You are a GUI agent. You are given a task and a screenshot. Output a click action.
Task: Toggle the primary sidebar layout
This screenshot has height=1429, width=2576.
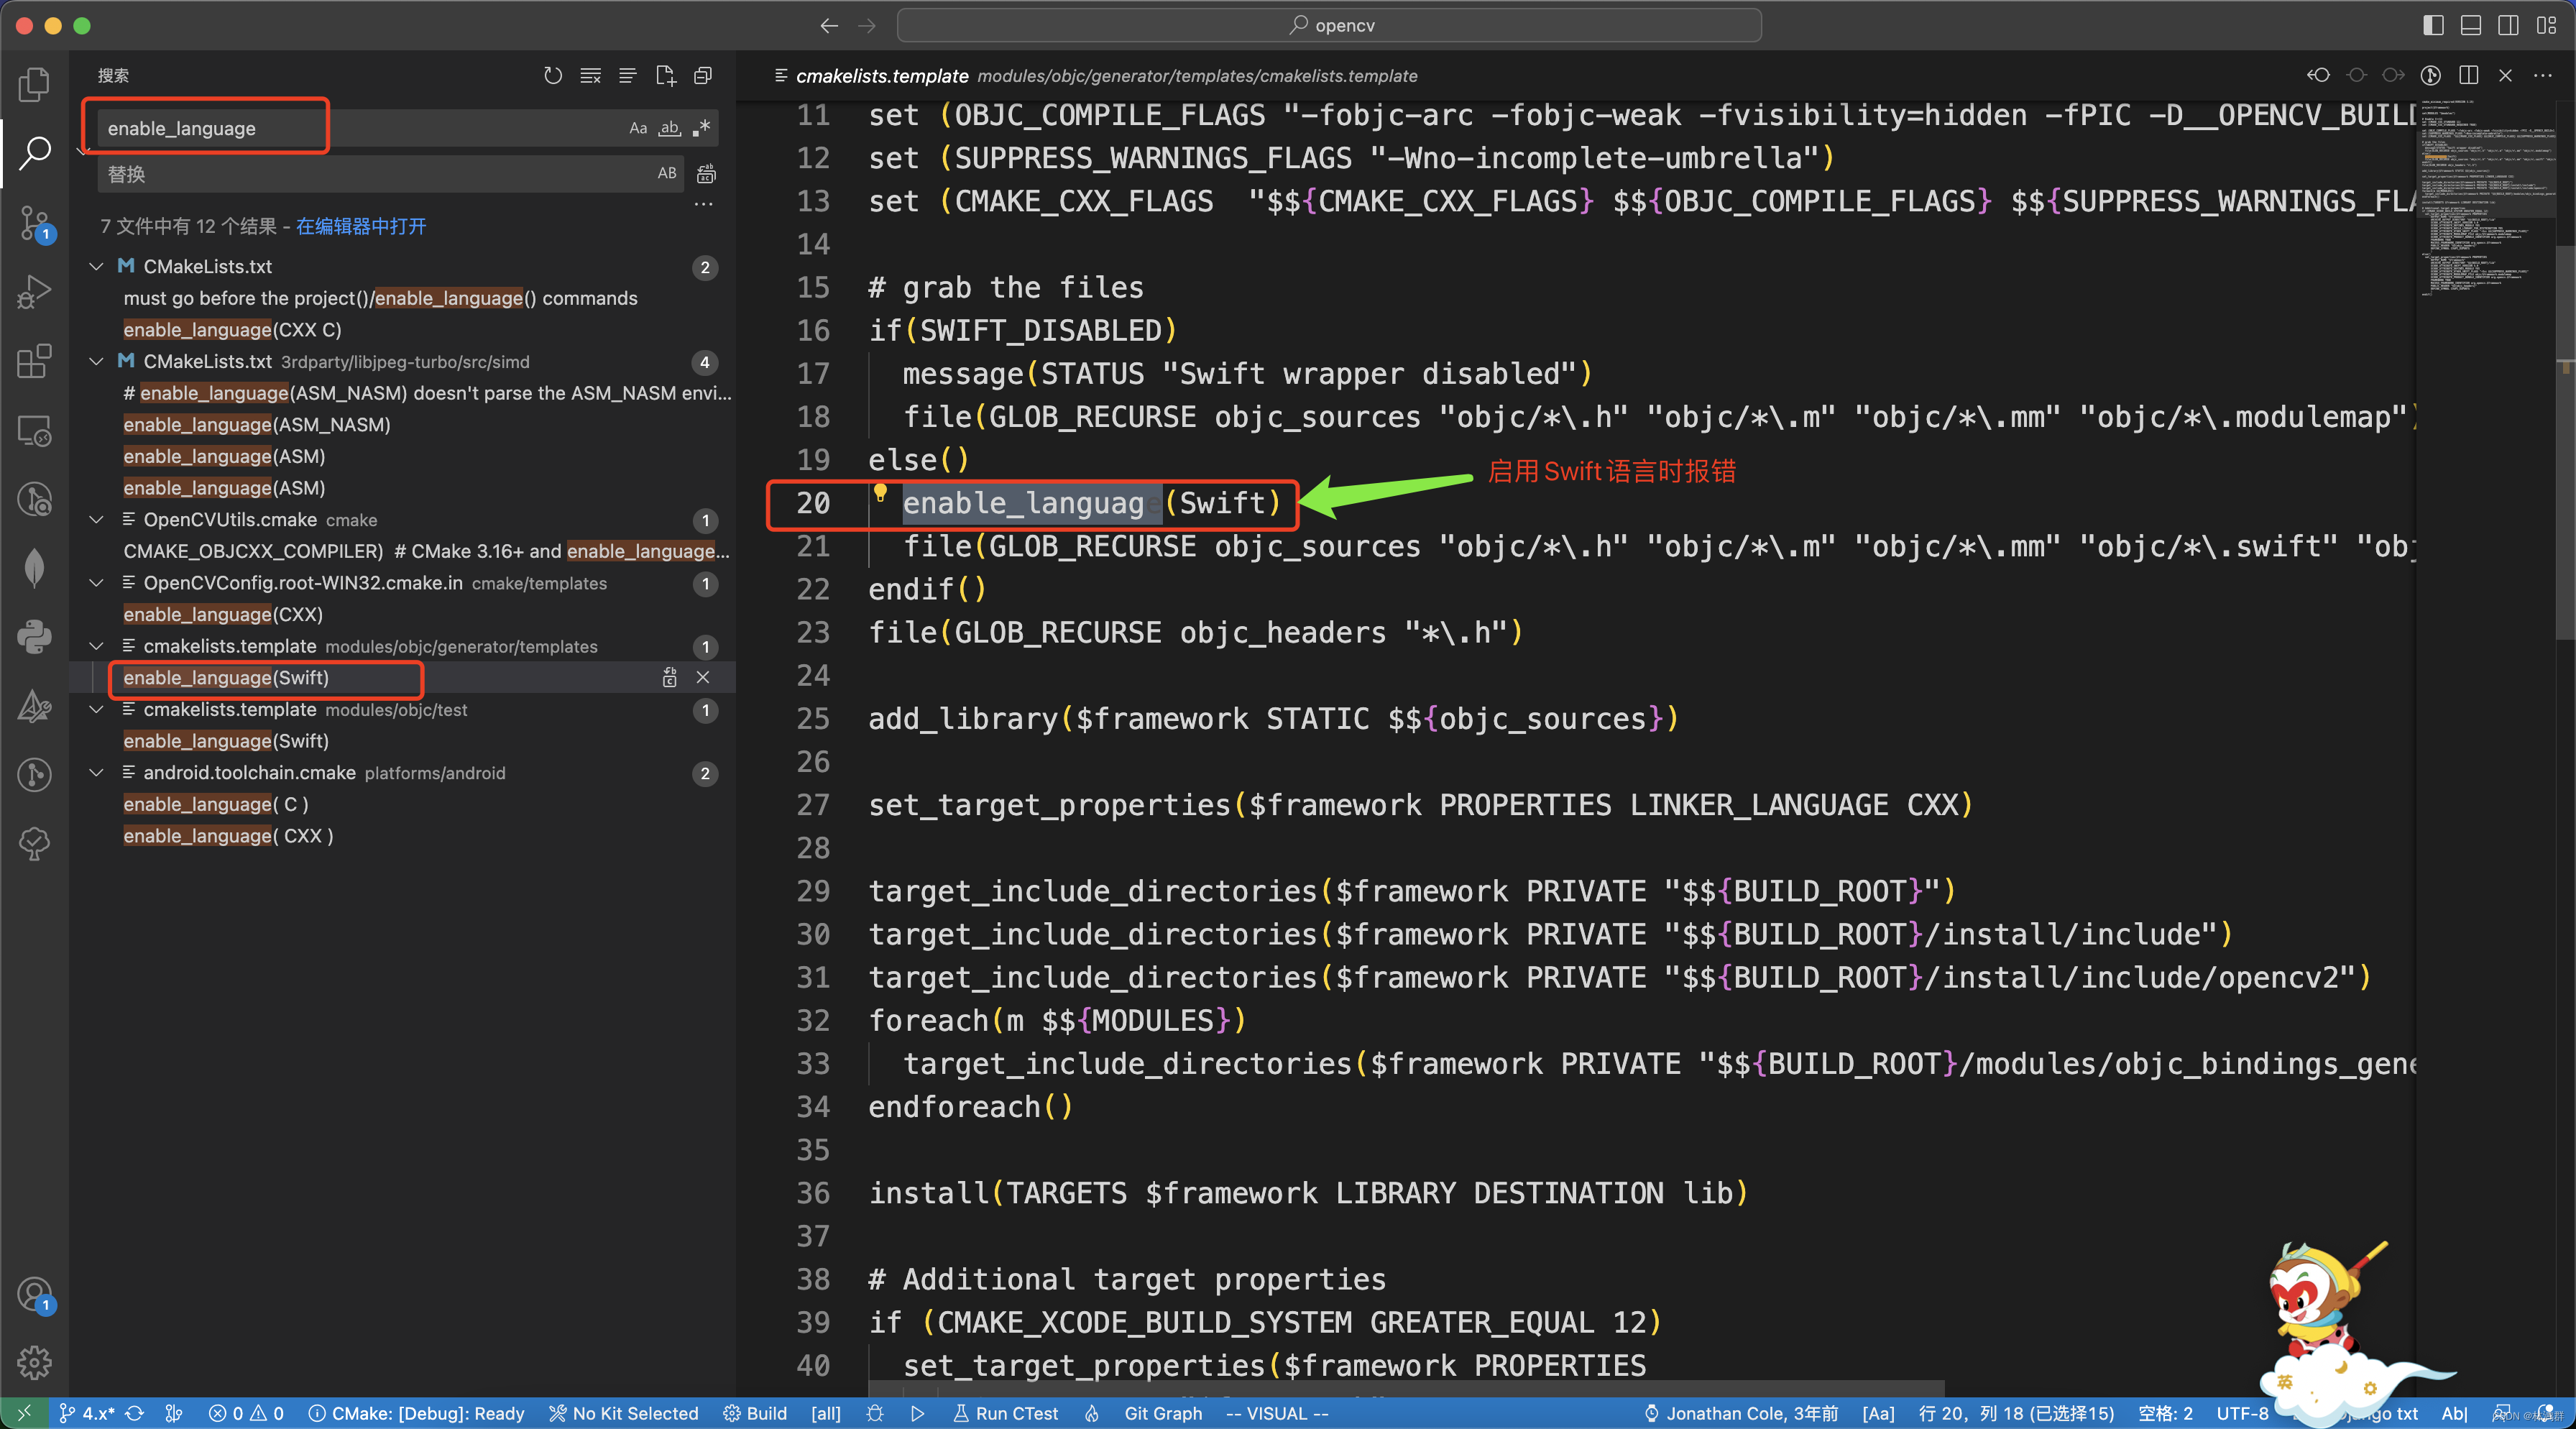(2433, 26)
